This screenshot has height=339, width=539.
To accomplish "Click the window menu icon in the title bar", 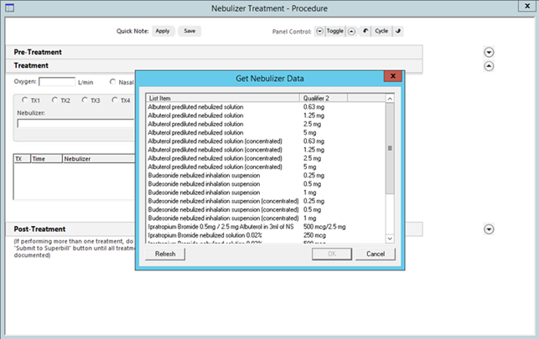I will coord(9,8).
